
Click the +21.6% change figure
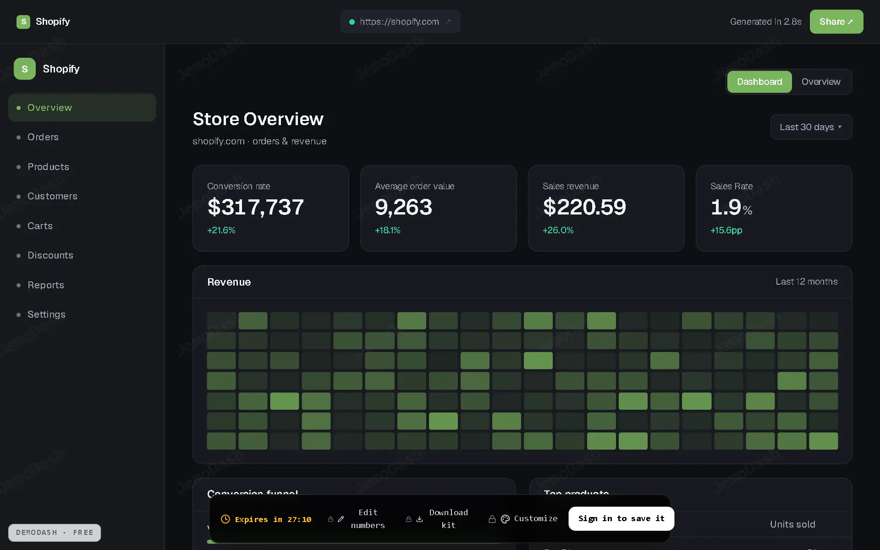(x=221, y=230)
